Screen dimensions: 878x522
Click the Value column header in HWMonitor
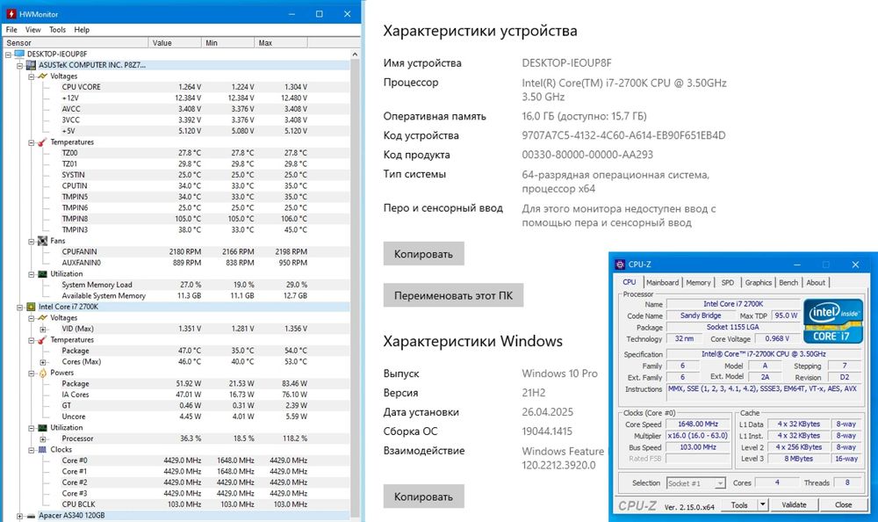pyautogui.click(x=175, y=42)
